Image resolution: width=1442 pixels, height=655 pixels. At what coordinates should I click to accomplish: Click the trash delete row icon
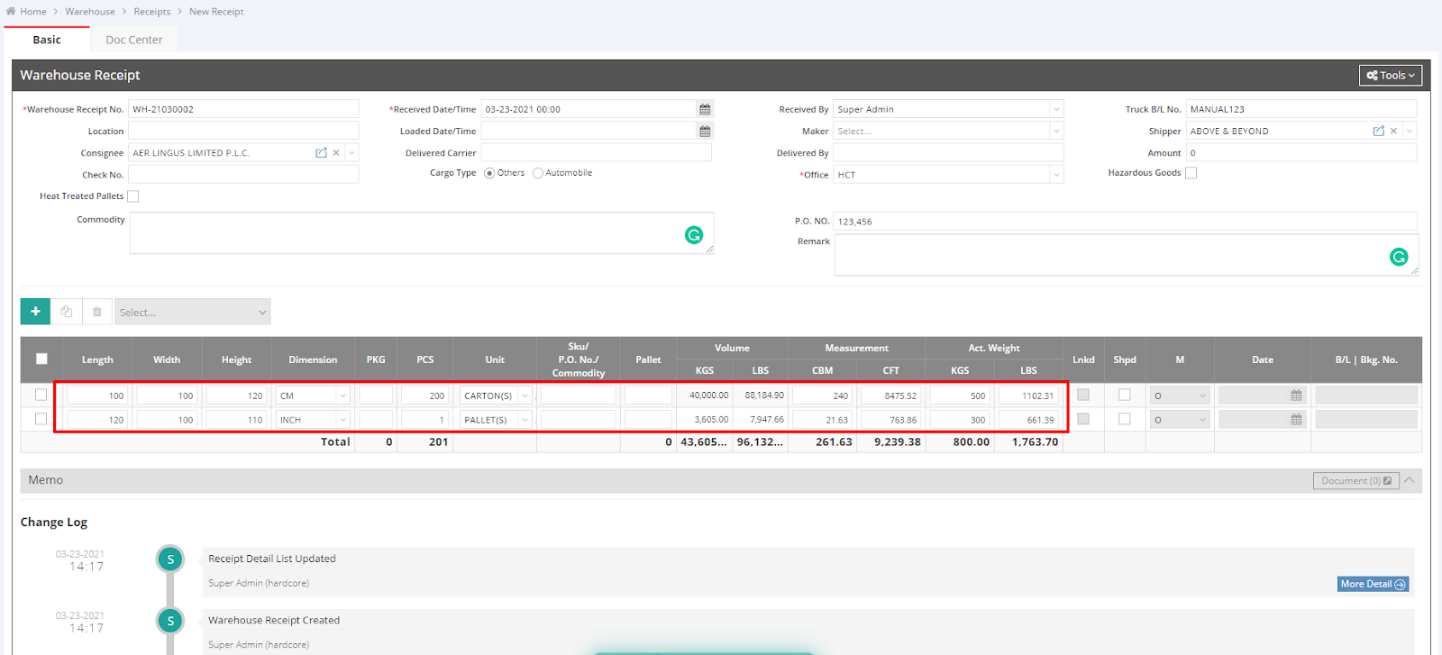[x=97, y=312]
